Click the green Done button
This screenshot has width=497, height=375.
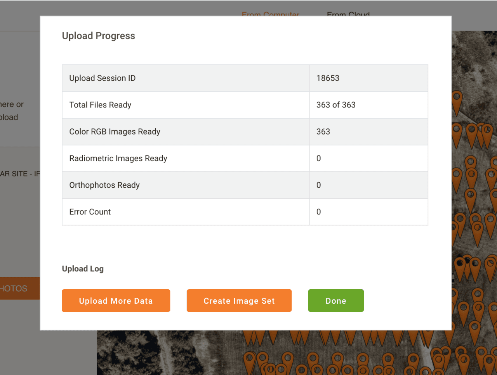[x=336, y=301]
